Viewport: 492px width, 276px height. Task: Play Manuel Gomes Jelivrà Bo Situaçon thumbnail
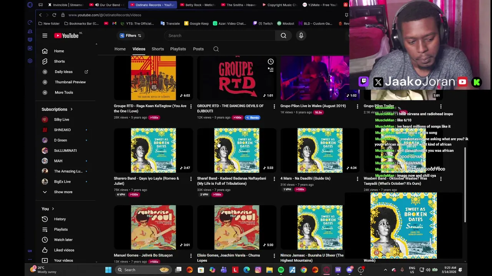[x=153, y=227]
